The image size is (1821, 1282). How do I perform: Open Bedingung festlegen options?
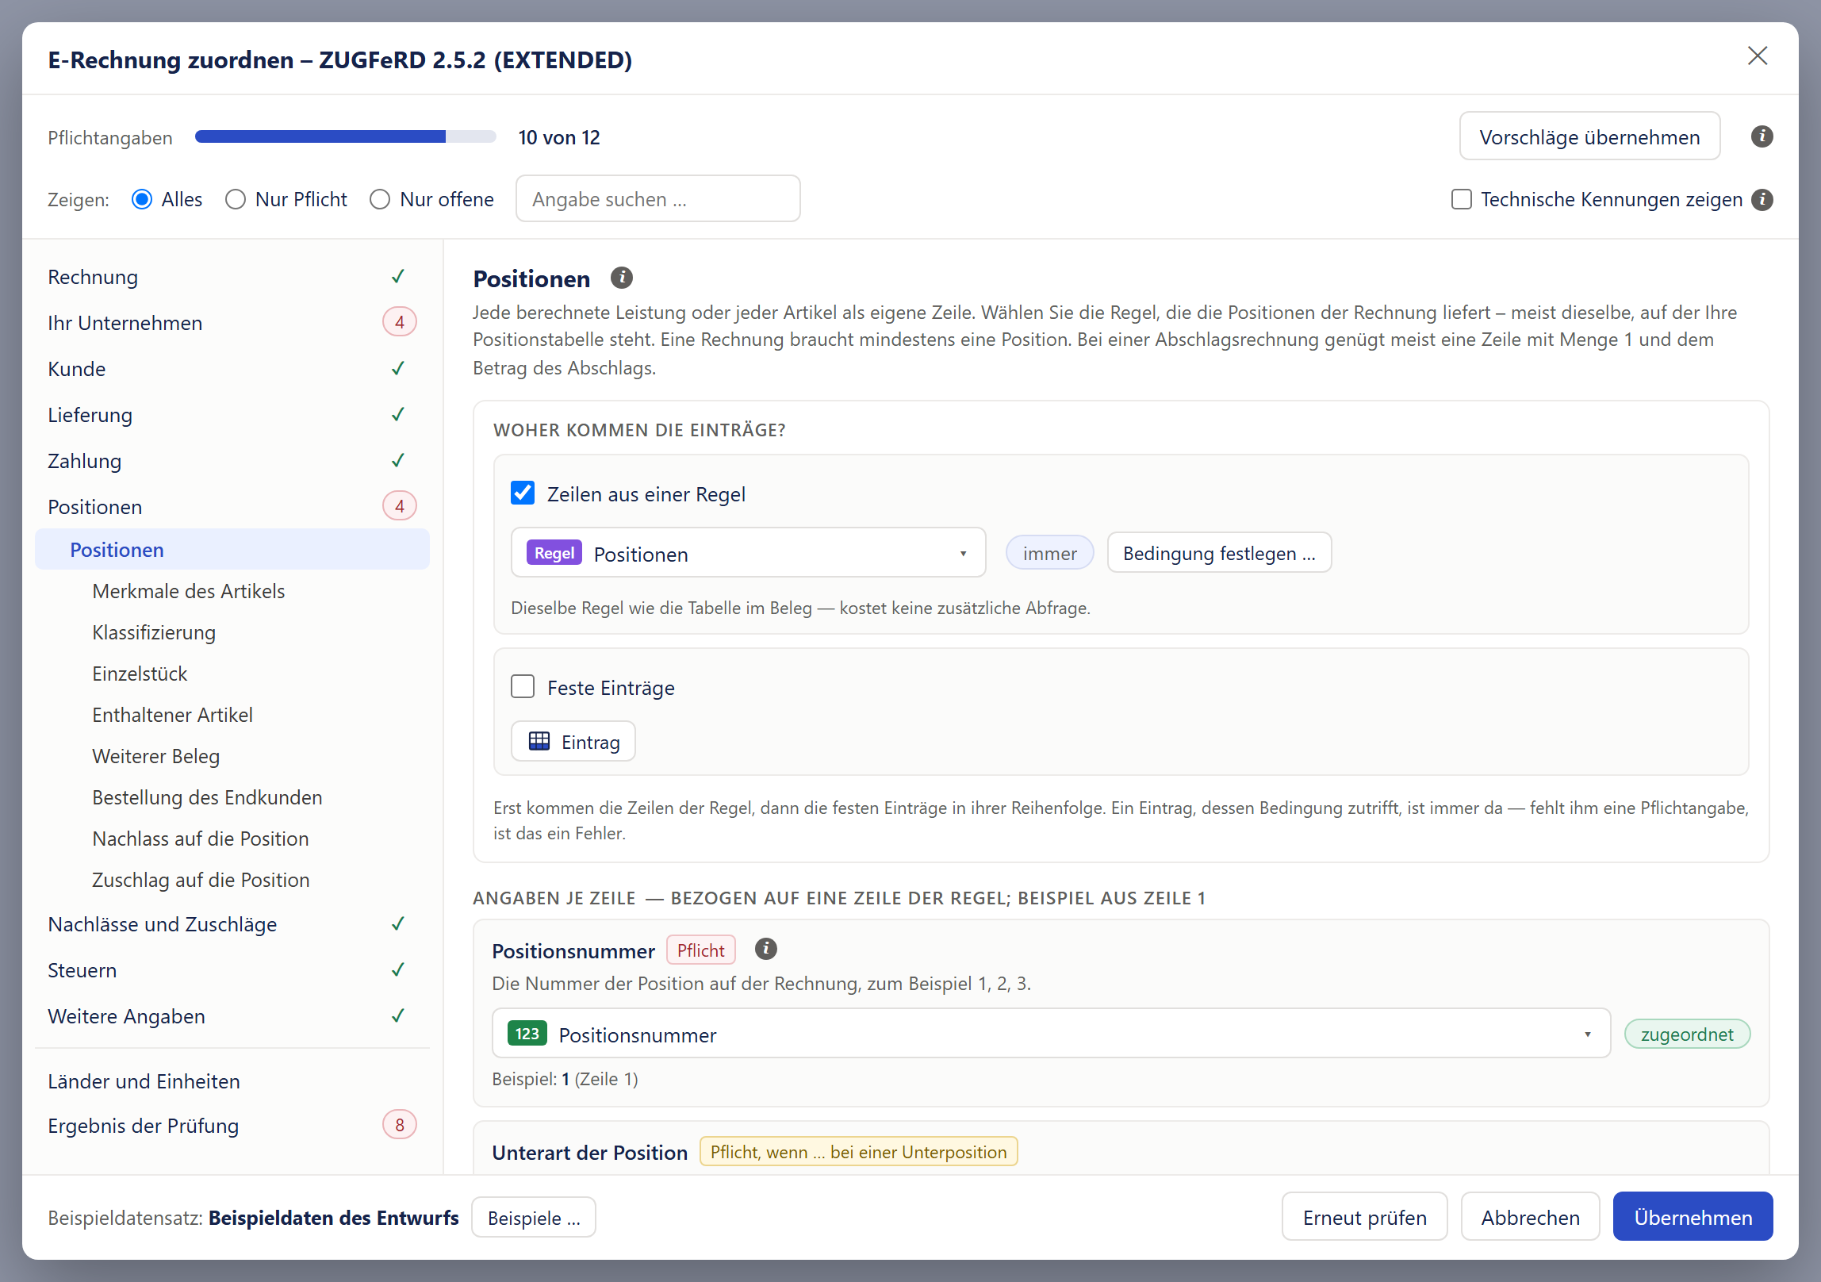click(x=1219, y=553)
